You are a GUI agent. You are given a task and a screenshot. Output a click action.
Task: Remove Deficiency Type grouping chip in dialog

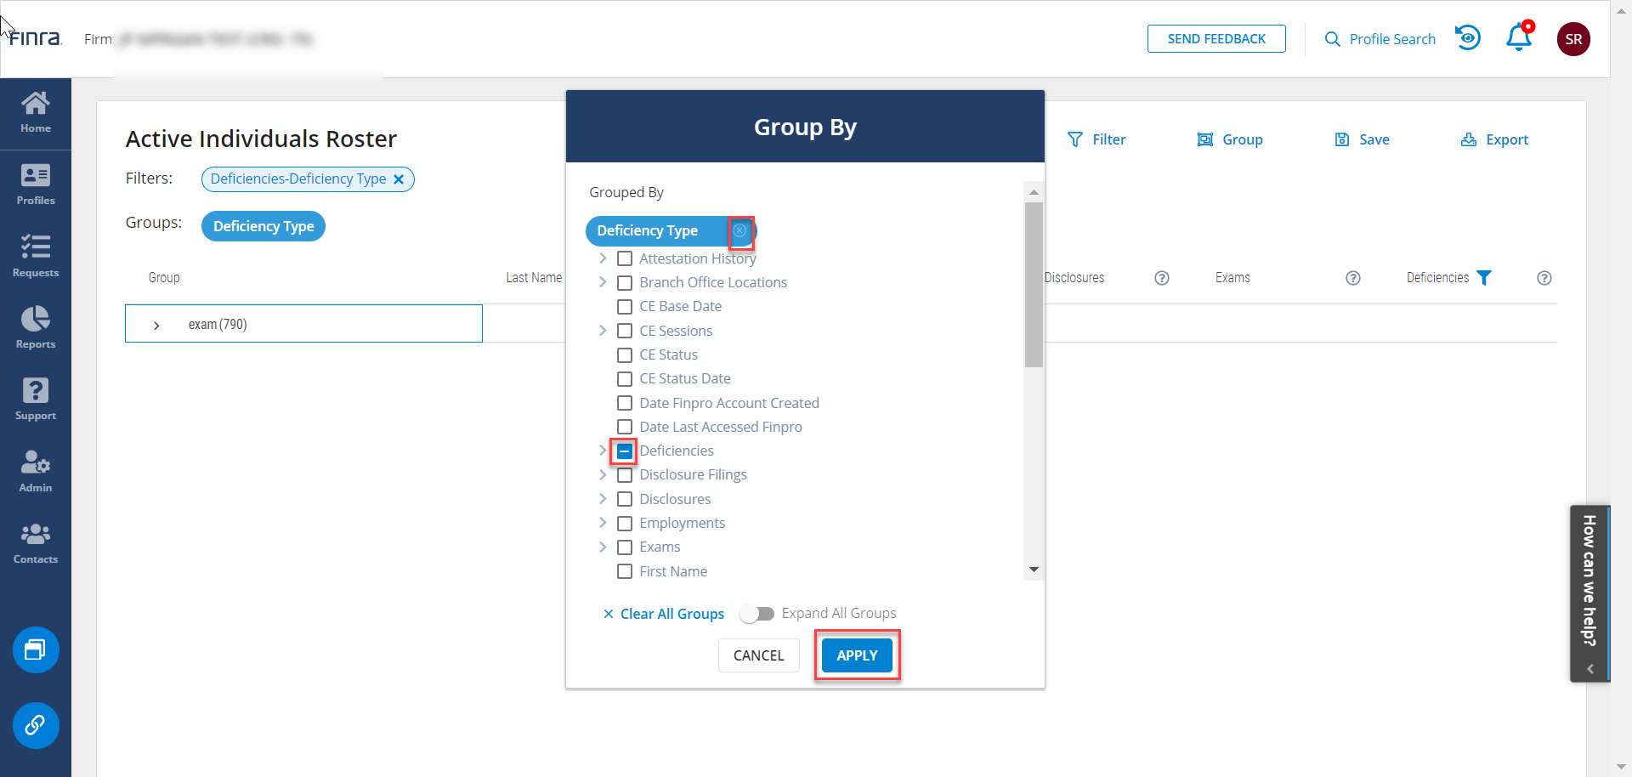point(740,230)
